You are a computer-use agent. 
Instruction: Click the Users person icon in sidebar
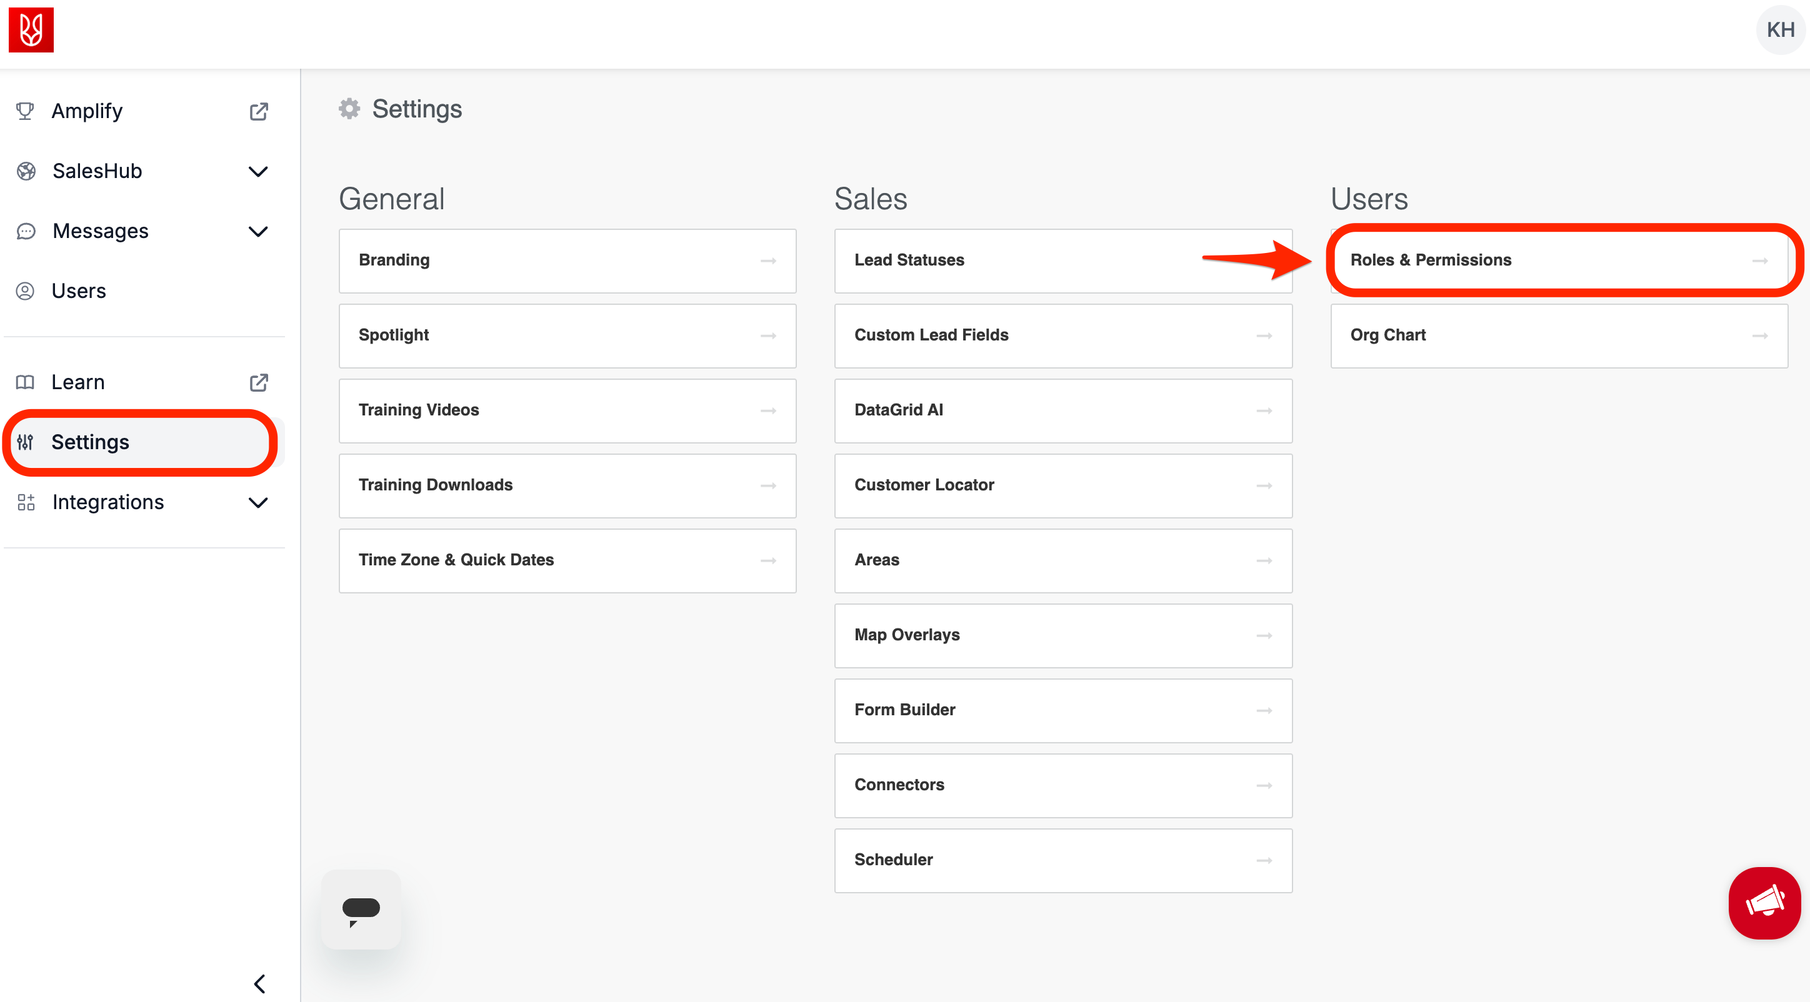tap(25, 291)
